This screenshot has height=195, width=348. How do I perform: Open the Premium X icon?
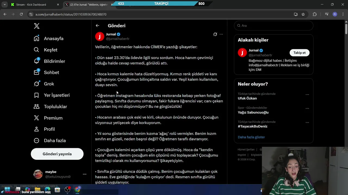click(36, 118)
